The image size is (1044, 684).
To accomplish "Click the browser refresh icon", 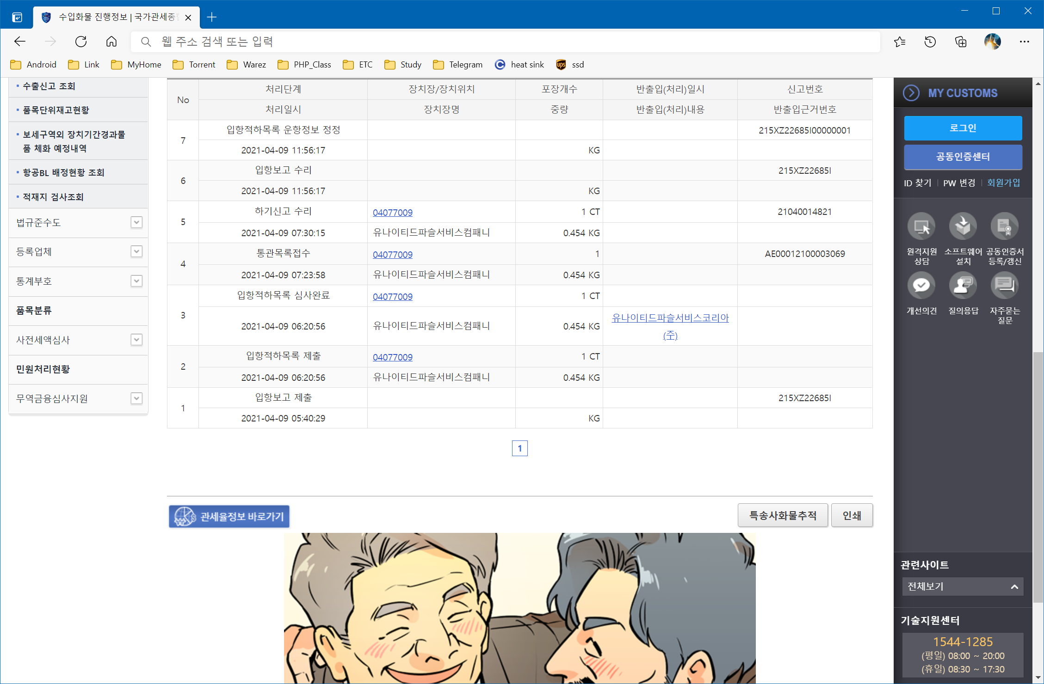I will coord(81,42).
